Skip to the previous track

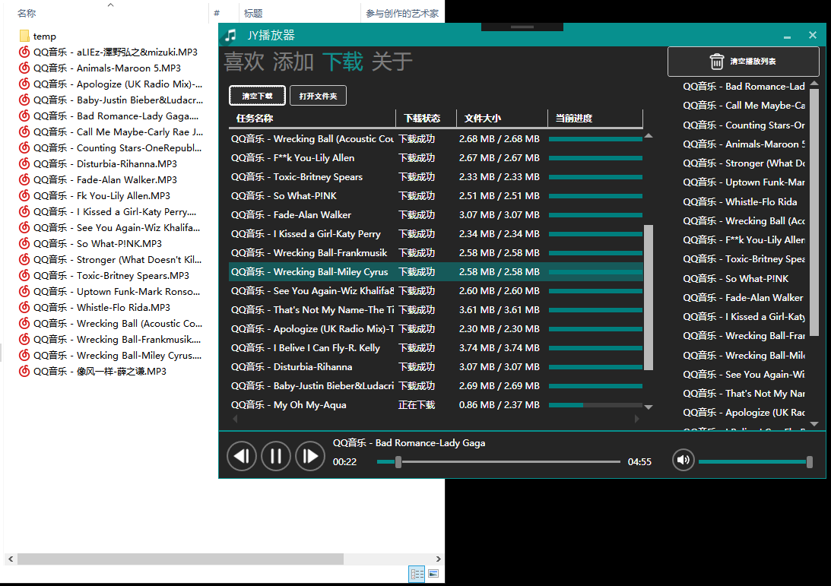coord(242,456)
